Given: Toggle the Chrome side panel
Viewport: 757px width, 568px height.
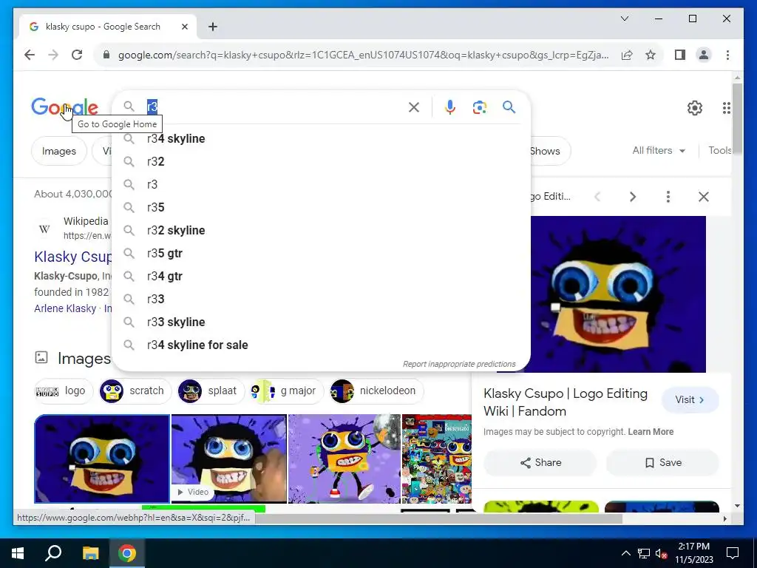Looking at the screenshot, I should tap(680, 55).
